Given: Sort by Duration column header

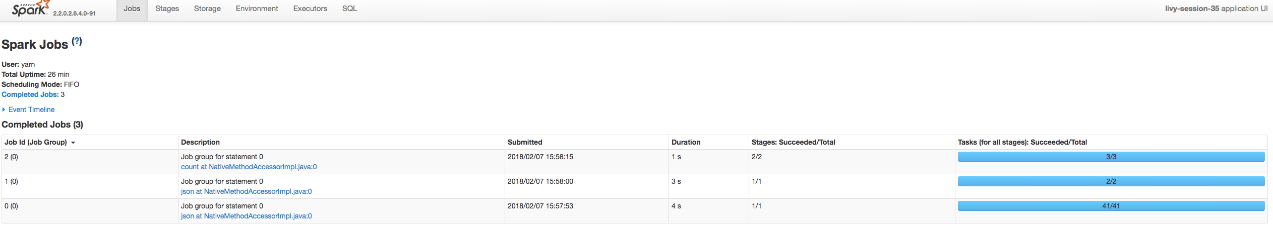Looking at the screenshot, I should (x=686, y=142).
